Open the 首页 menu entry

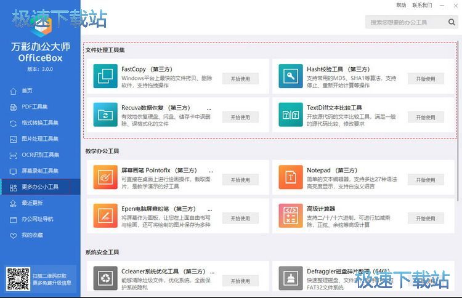click(x=40, y=91)
